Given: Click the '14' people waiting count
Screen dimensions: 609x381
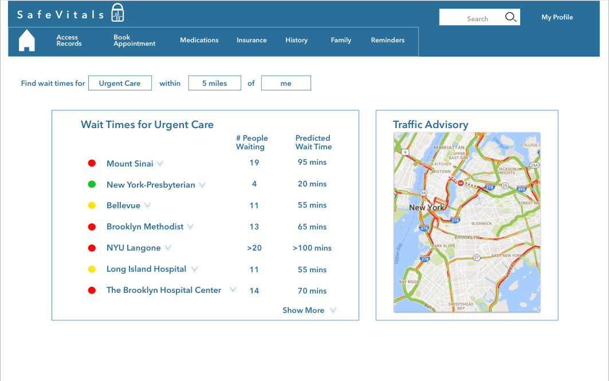Looking at the screenshot, I should pos(254,291).
